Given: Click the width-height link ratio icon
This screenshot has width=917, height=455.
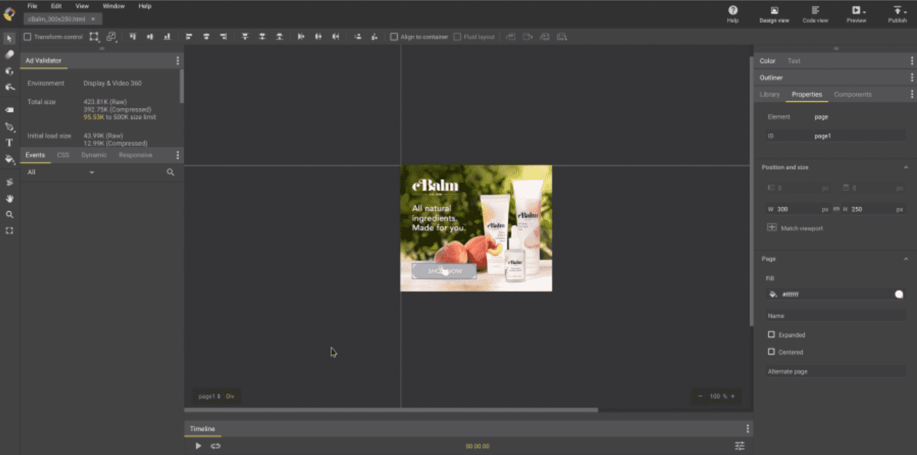Looking at the screenshot, I should click(x=836, y=209).
